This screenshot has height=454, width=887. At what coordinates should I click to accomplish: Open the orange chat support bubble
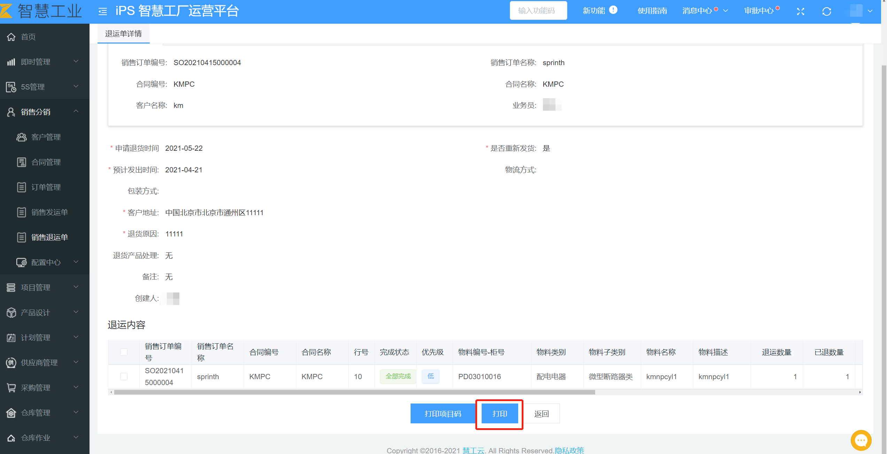(x=861, y=440)
